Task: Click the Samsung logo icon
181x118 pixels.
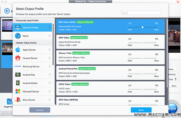Action: [x=18, y=66]
